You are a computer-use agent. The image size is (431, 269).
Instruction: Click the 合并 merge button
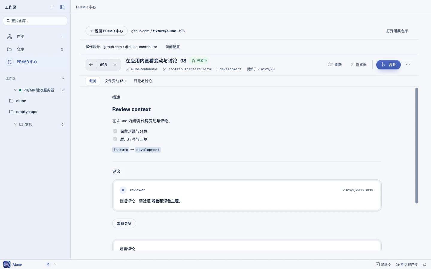(x=388, y=65)
